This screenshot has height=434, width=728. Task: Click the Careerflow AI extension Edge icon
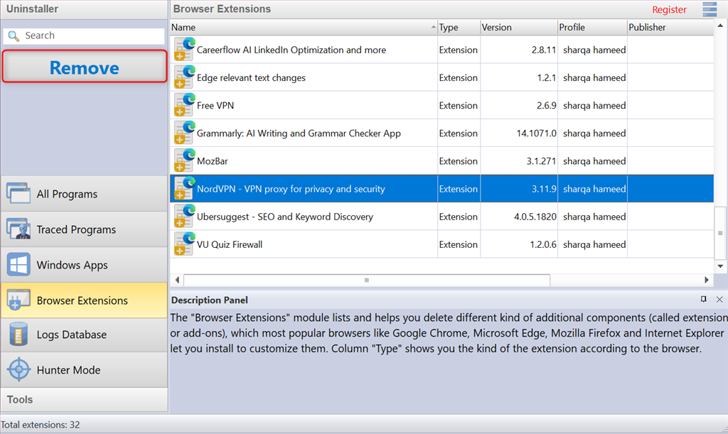(x=184, y=49)
